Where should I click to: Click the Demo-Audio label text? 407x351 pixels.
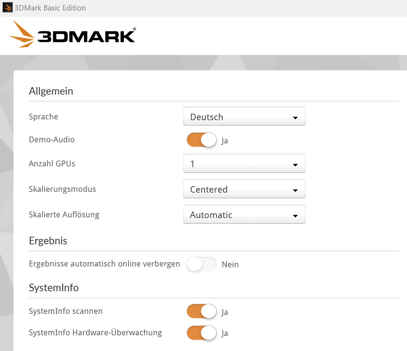(x=52, y=139)
